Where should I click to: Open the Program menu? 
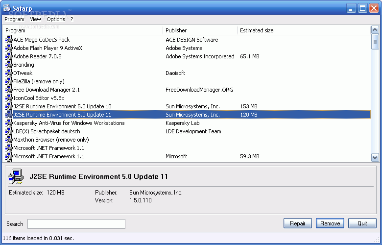14,19
